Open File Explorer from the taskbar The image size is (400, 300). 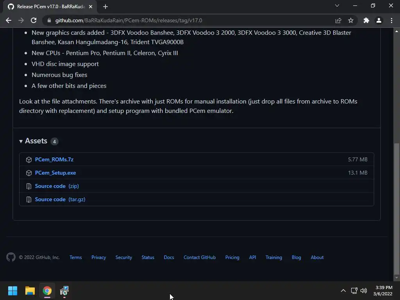pos(30,291)
